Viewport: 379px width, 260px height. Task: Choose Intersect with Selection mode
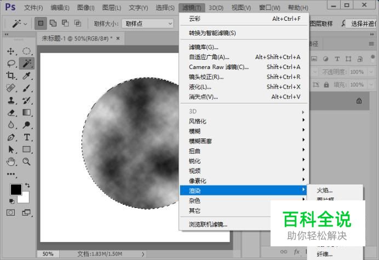point(78,23)
